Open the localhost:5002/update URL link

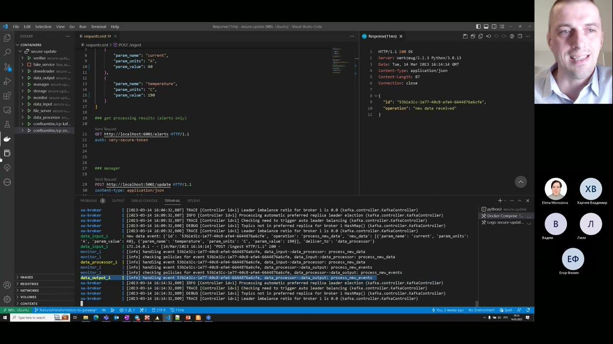pyautogui.click(x=138, y=184)
